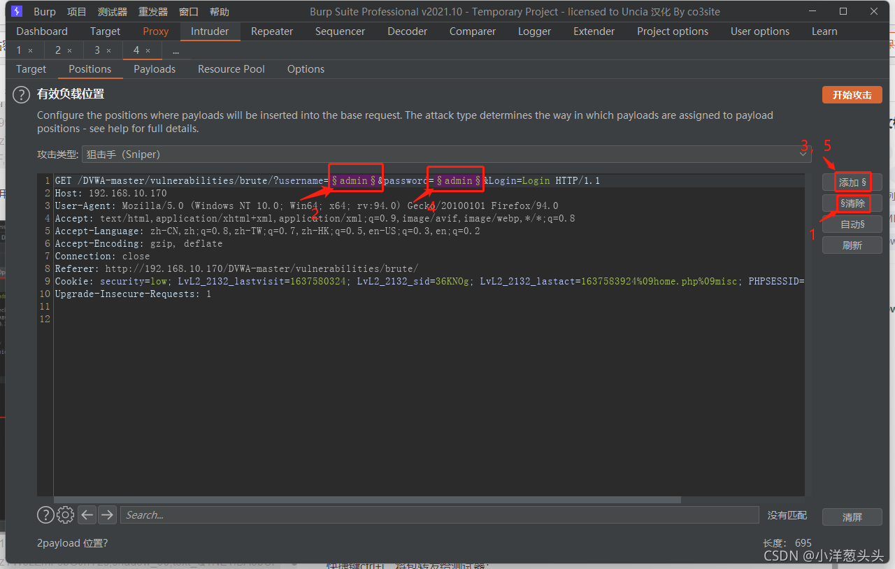Go to next search match arrow
The width and height of the screenshot is (895, 569).
(x=107, y=515)
